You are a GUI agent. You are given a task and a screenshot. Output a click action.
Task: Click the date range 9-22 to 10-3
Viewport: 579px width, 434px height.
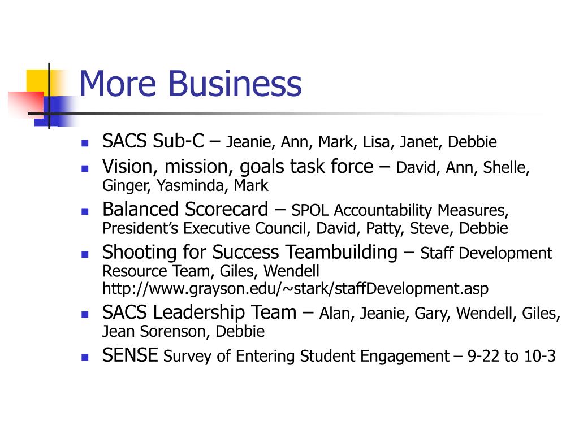pos(511,356)
